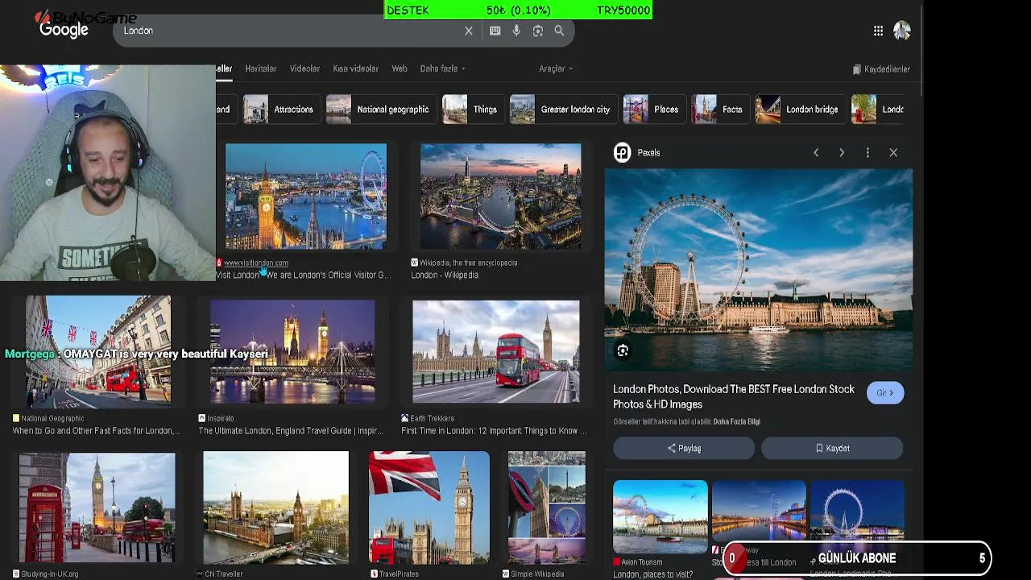The image size is (1031, 580).
Task: Close the Pexels image preview panel
Action: (x=893, y=152)
